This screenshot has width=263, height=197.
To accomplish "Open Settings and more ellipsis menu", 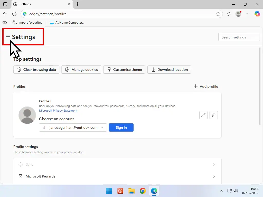I will tap(248, 14).
